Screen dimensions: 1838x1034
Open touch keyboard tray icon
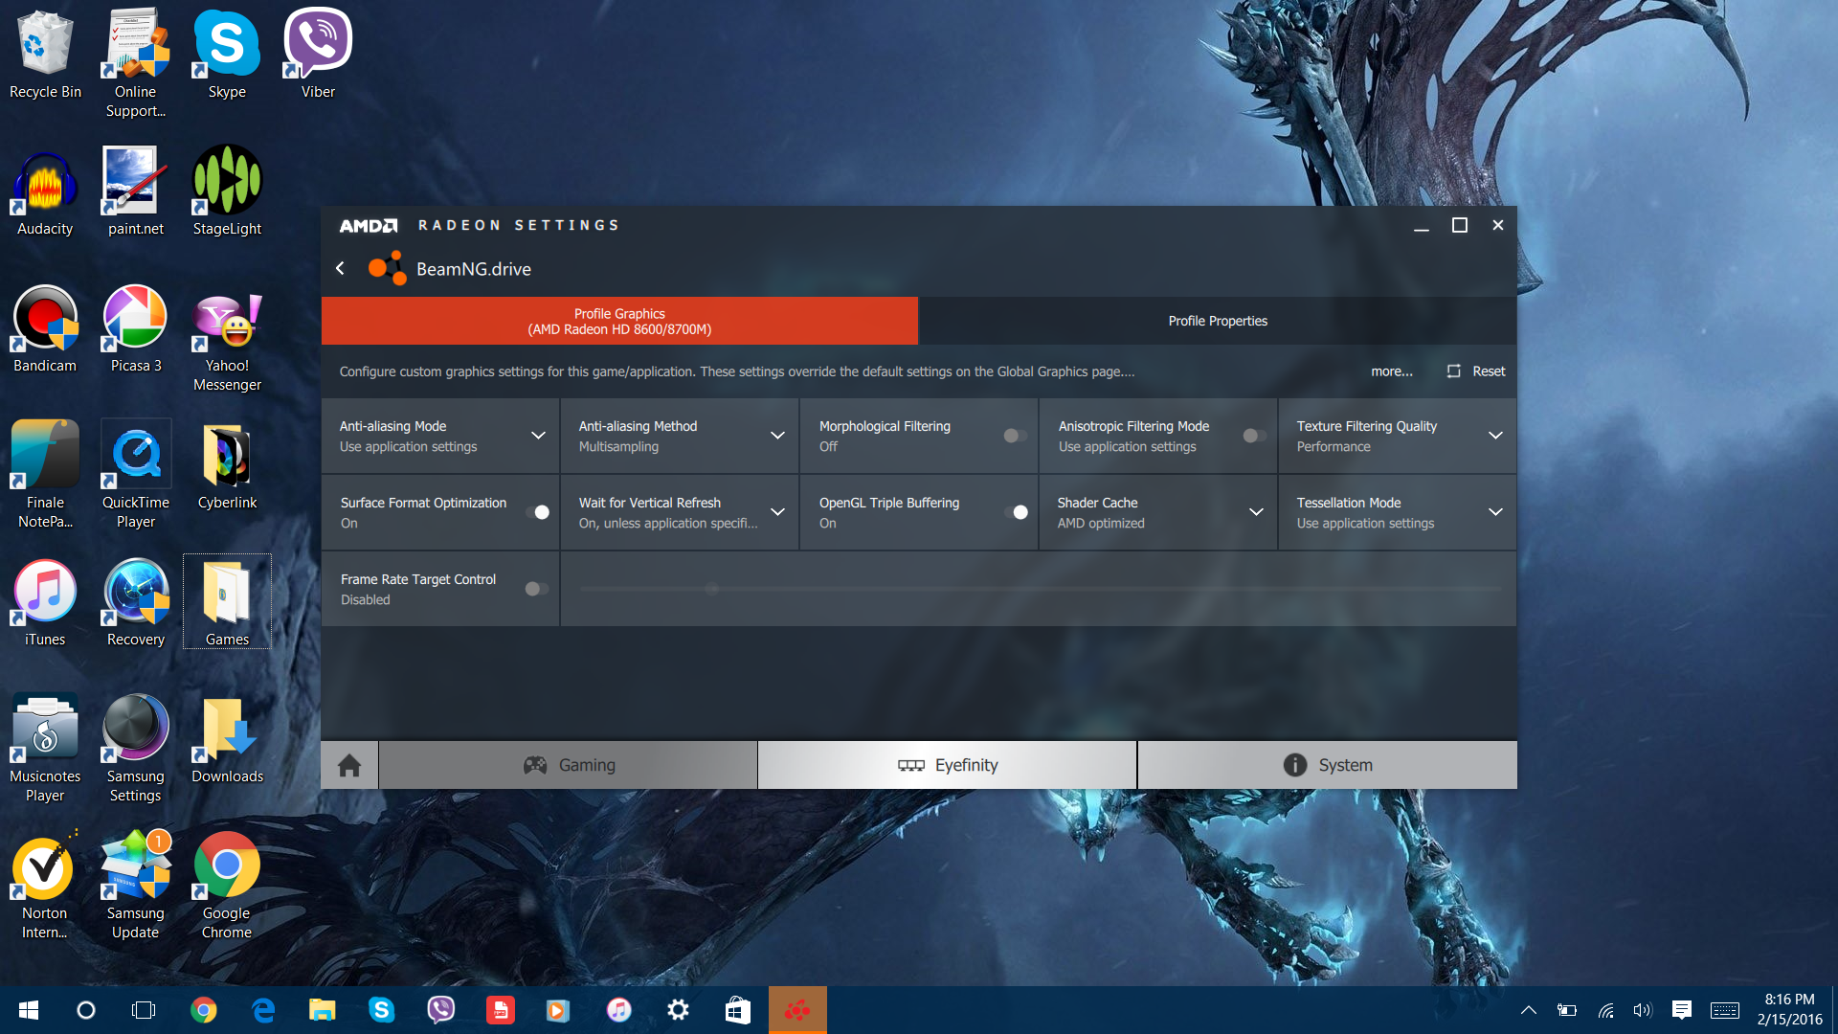(x=1725, y=1010)
